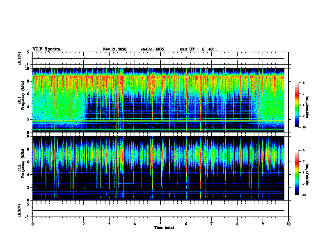325x251 pixels.
Task: Click the ch.2 spectrogram panel
Action: pos(158,168)
